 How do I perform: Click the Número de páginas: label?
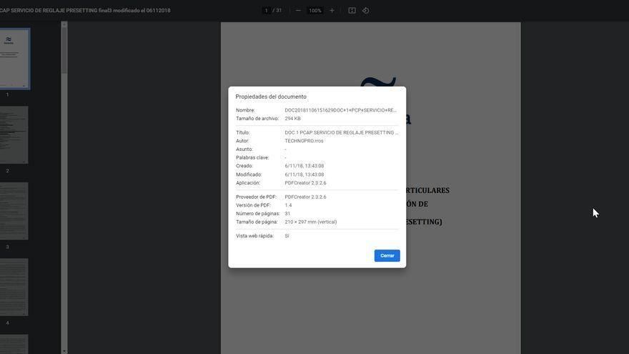(257, 214)
